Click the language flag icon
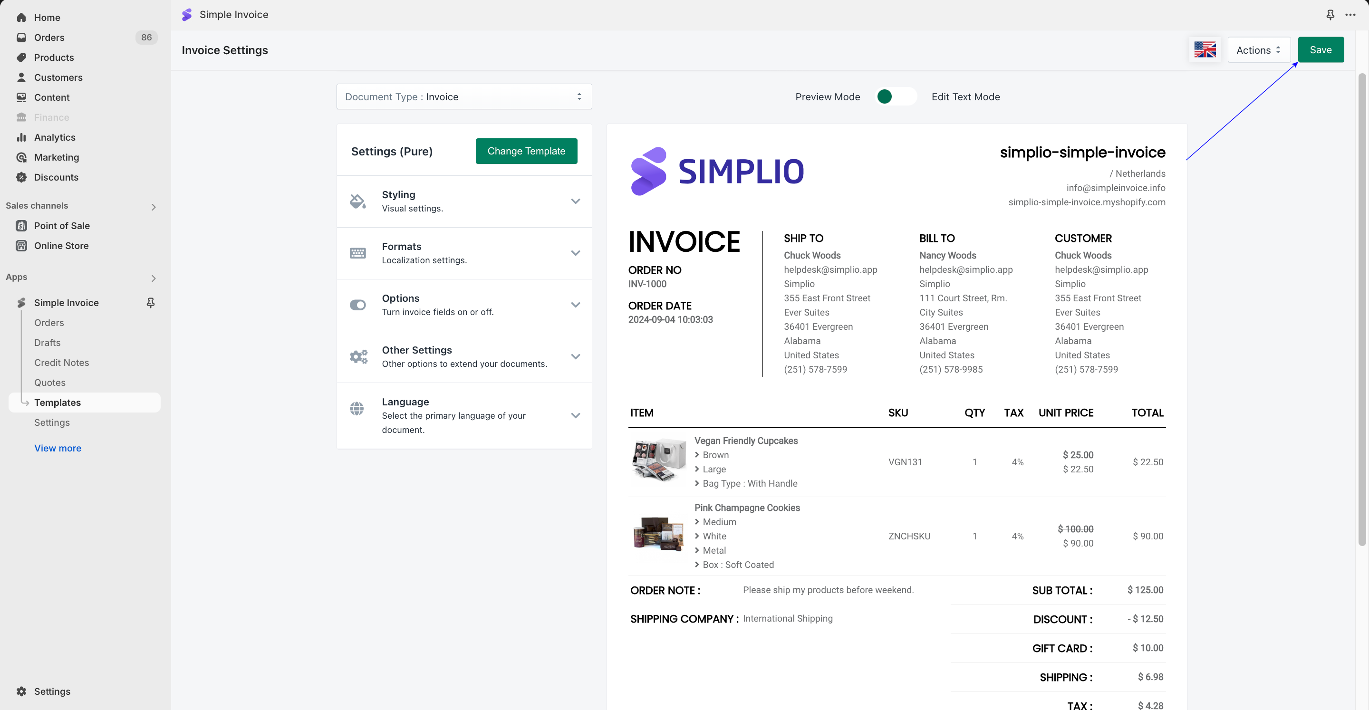 click(1204, 50)
